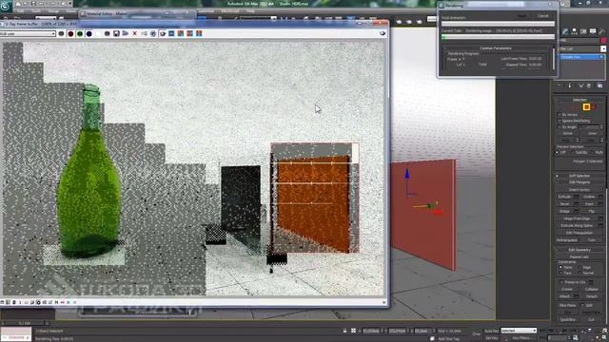Enable region render in the frame buffer
Screen dimensions: 609x342
coord(163,34)
